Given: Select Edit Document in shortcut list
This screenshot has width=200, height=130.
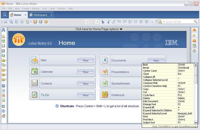Looking at the screenshot, I should (168, 101).
